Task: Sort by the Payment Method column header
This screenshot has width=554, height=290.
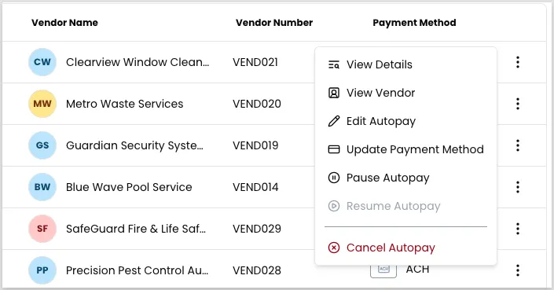Action: pyautogui.click(x=414, y=23)
